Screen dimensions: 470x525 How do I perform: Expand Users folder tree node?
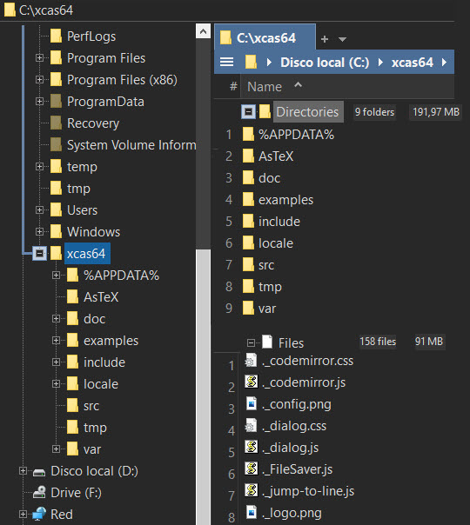(39, 210)
